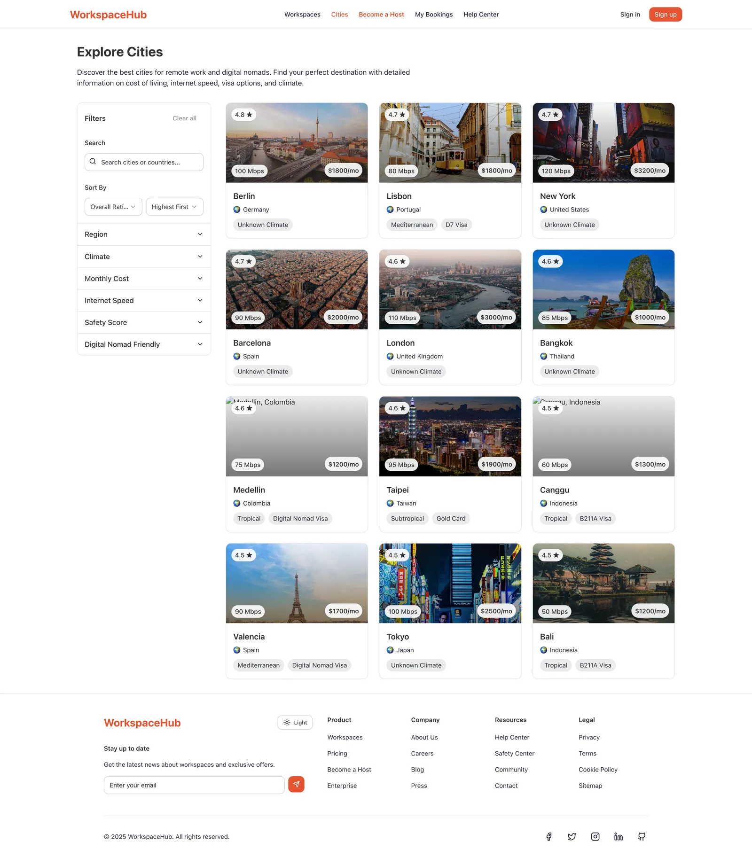Focus the Enter your email field
This screenshot has width=752, height=857.
pyautogui.click(x=194, y=785)
